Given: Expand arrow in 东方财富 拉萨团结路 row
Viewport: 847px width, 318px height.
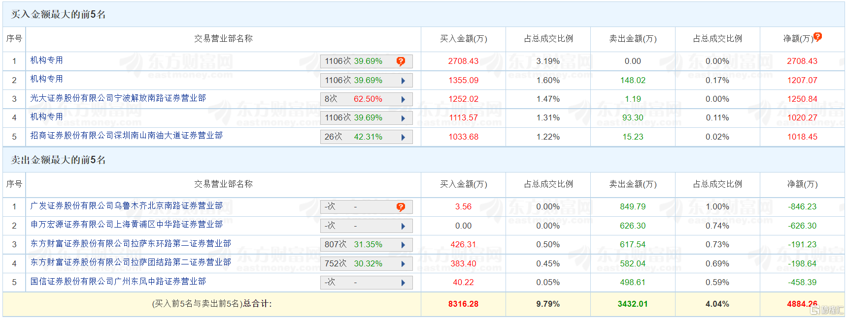Looking at the screenshot, I should (403, 264).
